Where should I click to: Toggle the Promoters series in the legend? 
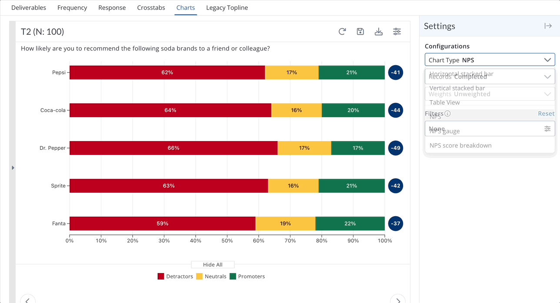point(247,277)
